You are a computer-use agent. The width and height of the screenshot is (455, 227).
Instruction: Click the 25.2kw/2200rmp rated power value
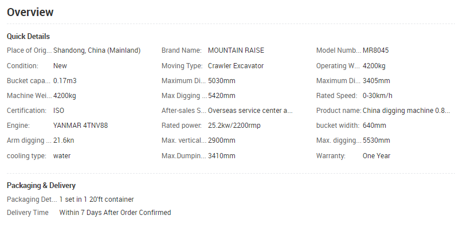coord(234,126)
